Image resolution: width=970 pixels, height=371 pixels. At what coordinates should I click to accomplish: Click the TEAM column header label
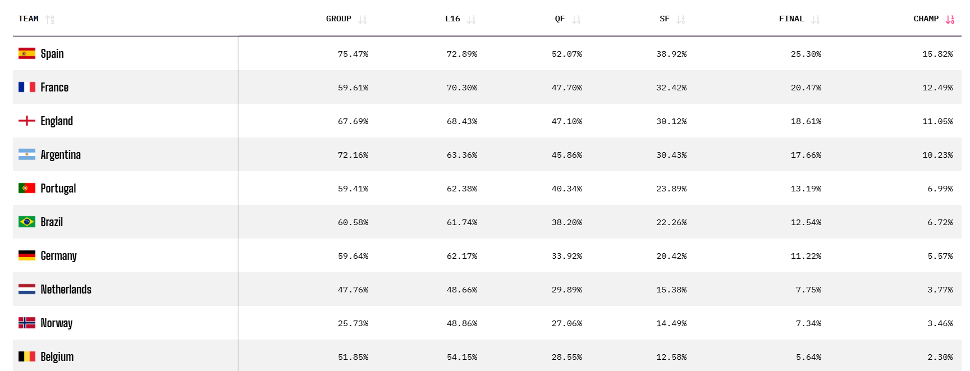[29, 19]
